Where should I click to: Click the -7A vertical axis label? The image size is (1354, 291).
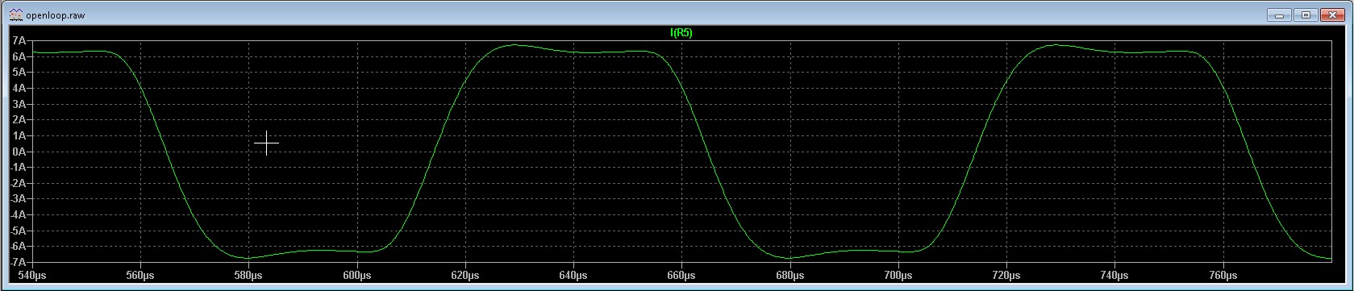(x=18, y=263)
